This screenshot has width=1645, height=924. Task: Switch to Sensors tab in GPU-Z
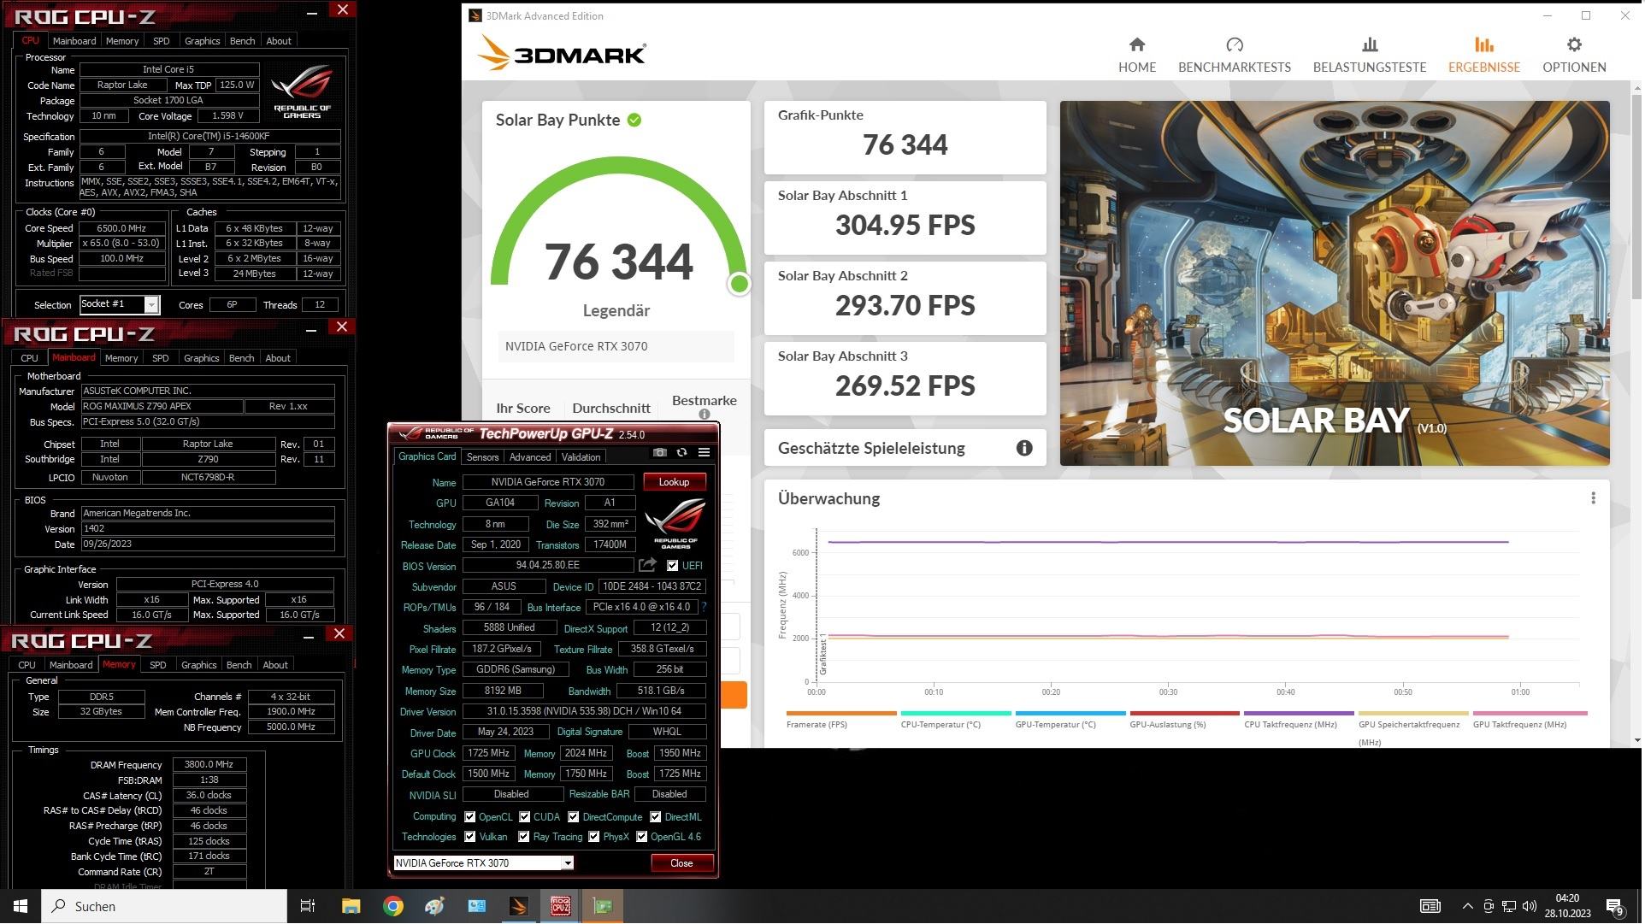click(x=483, y=458)
